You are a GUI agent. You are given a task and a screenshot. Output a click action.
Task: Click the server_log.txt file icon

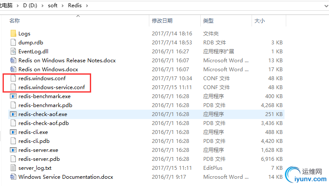[x=13, y=168]
